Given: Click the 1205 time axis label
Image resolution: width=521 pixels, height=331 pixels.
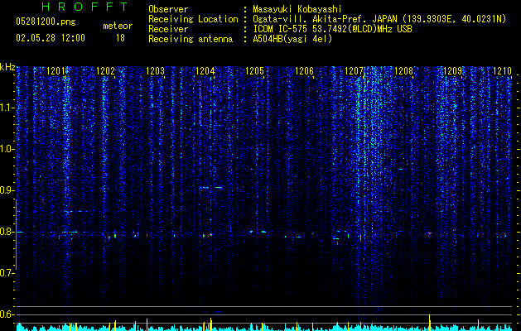Looking at the screenshot, I should tap(254, 70).
